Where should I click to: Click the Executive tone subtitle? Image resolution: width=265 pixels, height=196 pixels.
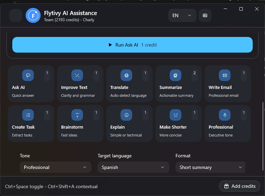pos(221,135)
